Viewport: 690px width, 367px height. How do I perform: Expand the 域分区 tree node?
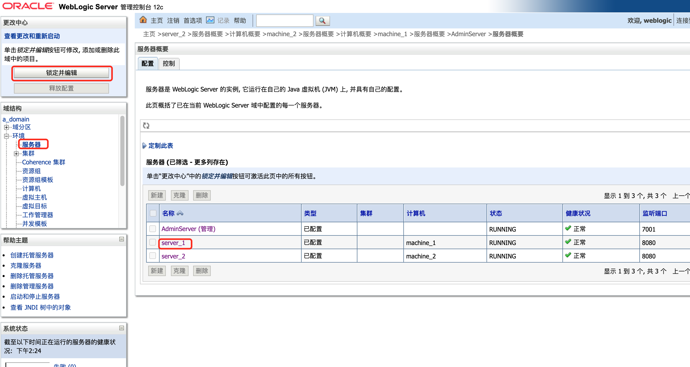pyautogui.click(x=6, y=127)
